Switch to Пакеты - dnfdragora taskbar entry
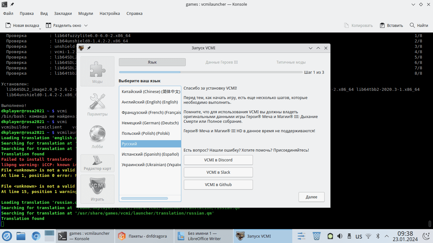This screenshot has width=433, height=243. (x=144, y=236)
